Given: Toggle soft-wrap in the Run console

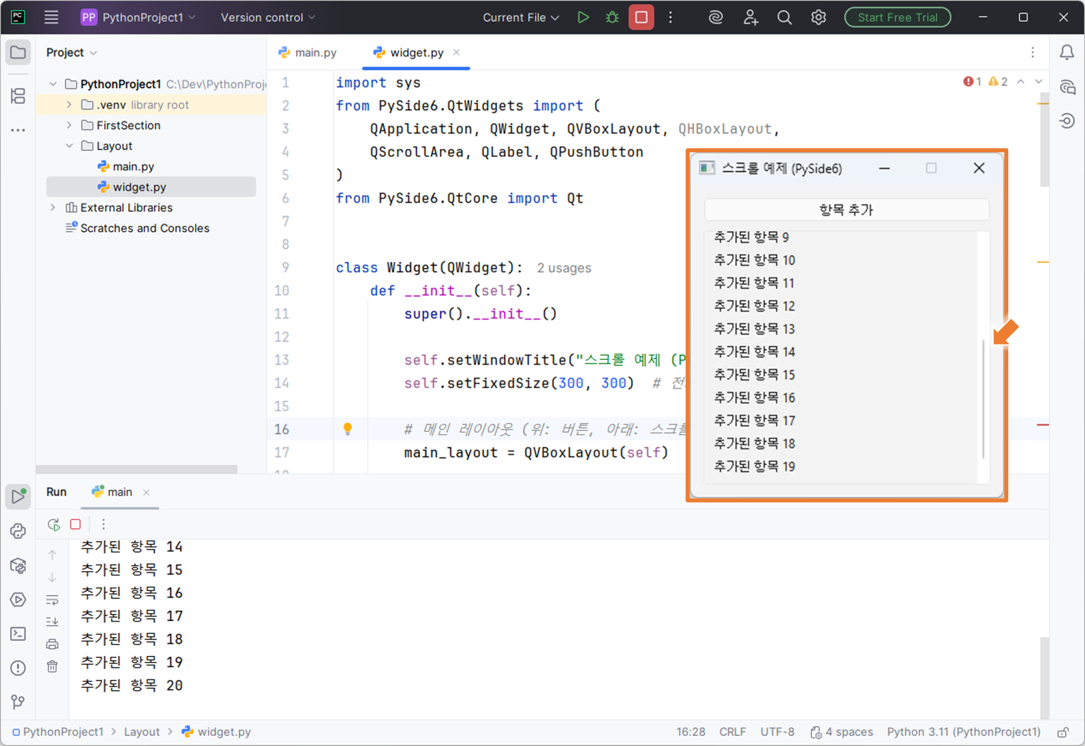Looking at the screenshot, I should click(52, 600).
